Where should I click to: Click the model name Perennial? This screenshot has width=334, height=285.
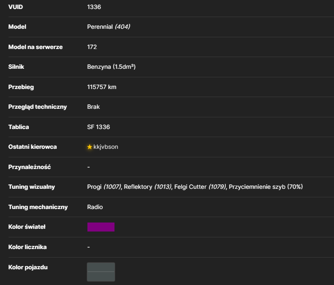click(x=100, y=27)
